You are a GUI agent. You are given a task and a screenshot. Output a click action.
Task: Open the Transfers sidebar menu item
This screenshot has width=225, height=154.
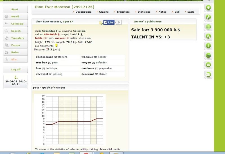[x=17, y=38]
